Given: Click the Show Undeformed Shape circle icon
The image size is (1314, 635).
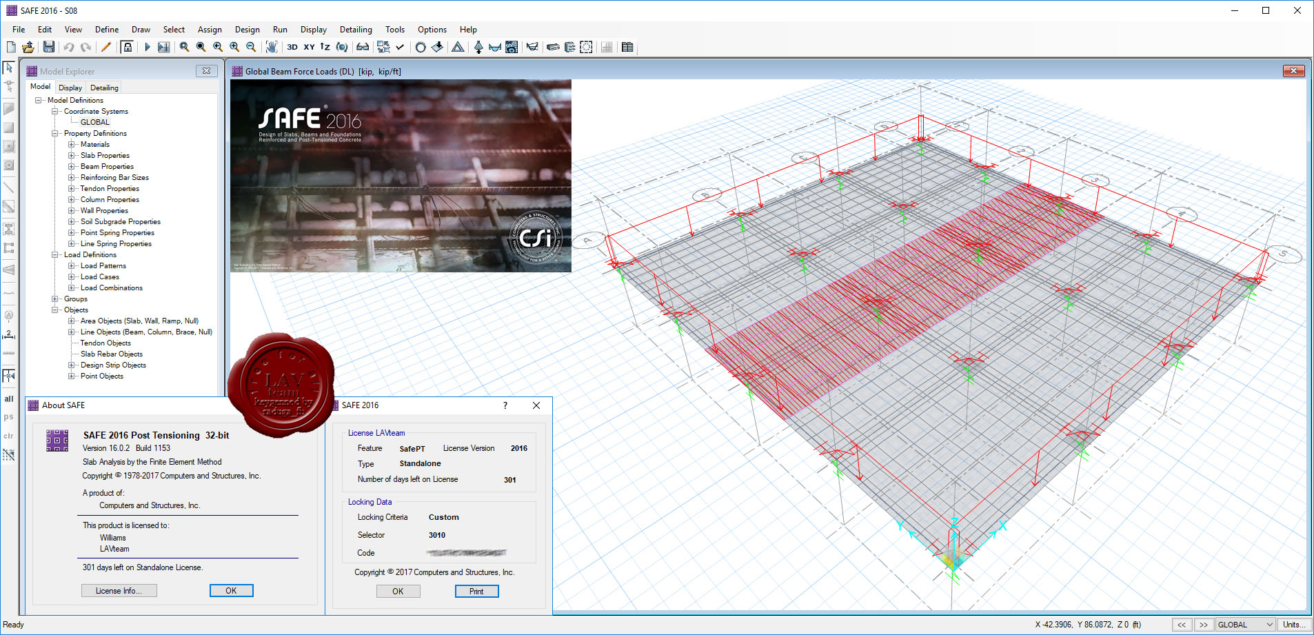Looking at the screenshot, I should tap(421, 47).
